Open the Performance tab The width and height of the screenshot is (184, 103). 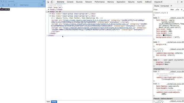100,2
